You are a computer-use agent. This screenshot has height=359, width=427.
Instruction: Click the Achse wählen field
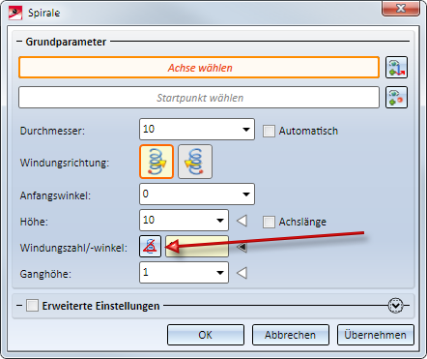[x=199, y=68]
